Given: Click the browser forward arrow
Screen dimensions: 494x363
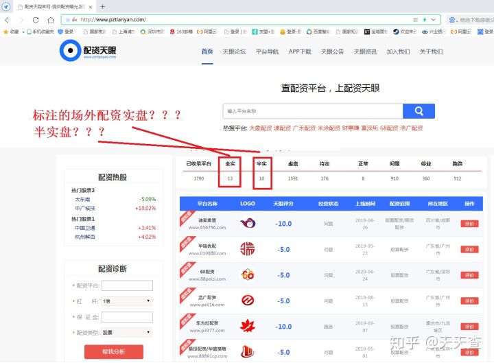Looking at the screenshot, I should coord(21,20).
